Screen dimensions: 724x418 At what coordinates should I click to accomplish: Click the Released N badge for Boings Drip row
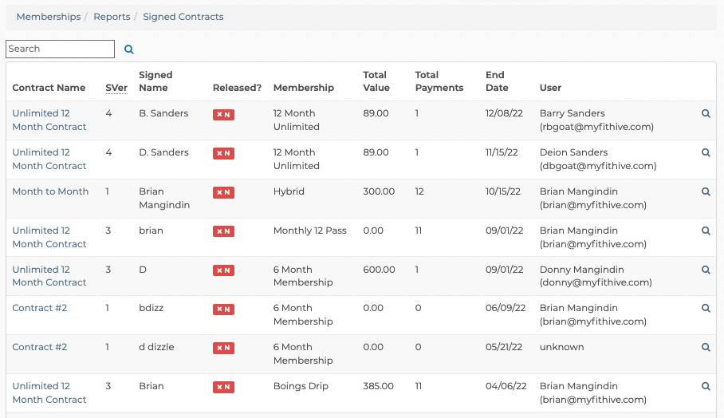pyautogui.click(x=223, y=387)
